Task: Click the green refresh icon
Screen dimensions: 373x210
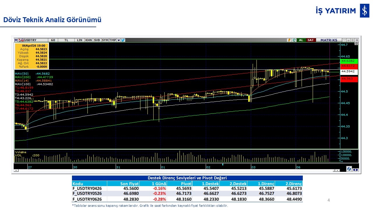Action: [x=294, y=40]
